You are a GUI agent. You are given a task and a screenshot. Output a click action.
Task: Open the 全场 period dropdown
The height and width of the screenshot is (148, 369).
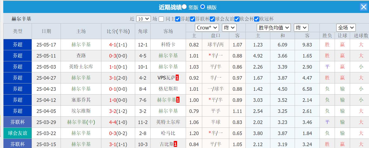coord(346,28)
